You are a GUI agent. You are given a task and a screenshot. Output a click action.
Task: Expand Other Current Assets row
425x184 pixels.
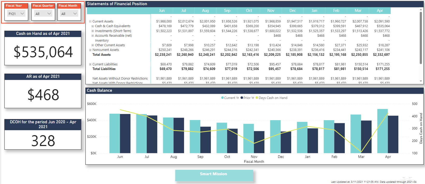click(93, 45)
